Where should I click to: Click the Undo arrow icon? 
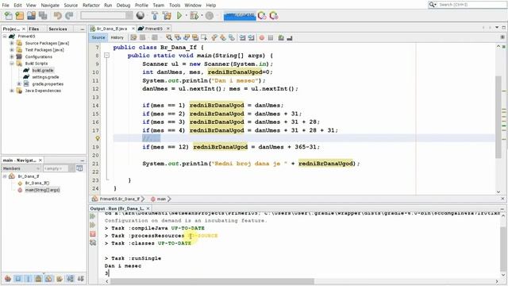pos(58,16)
